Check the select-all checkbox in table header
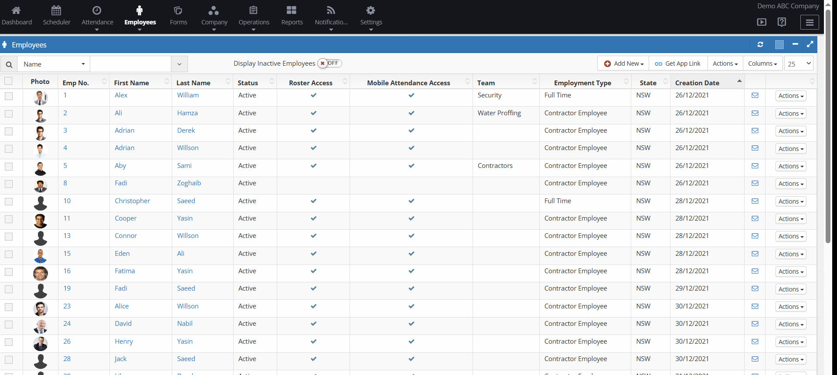 click(8, 81)
